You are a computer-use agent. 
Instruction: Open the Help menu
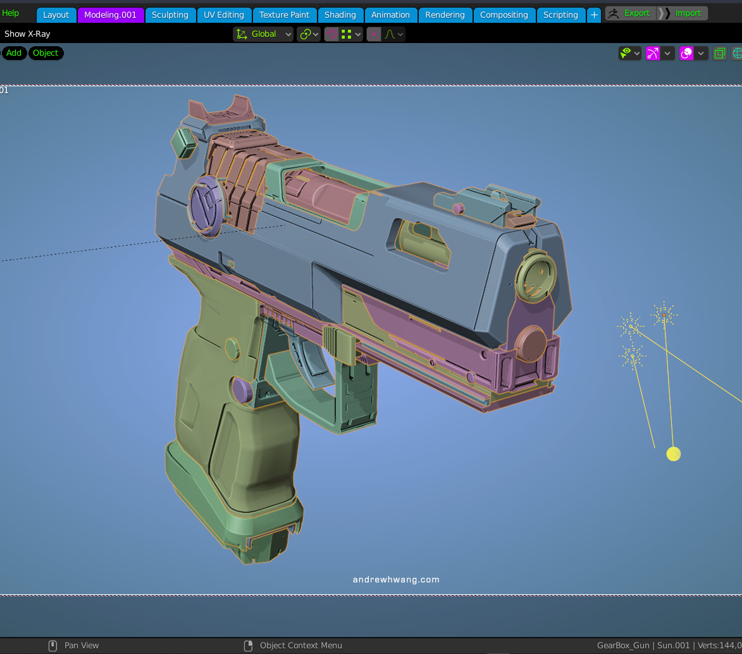[x=10, y=13]
